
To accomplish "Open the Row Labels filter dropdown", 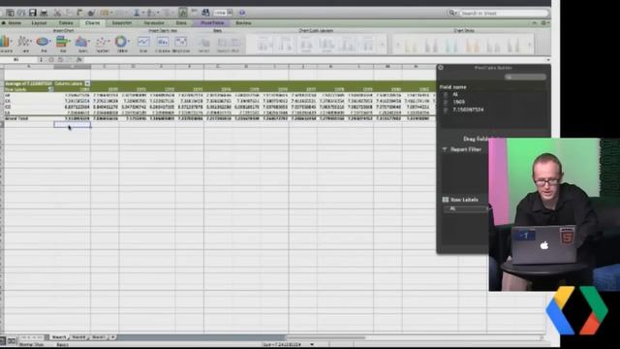I will 50,89.
